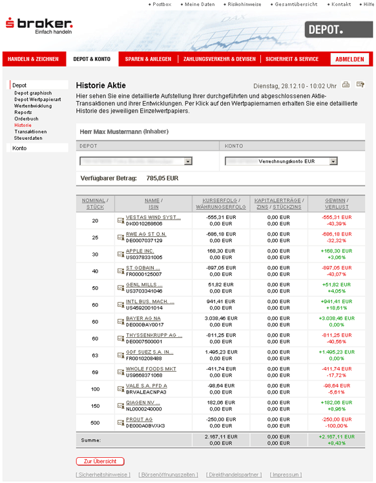Click the chart icon beside GENL MILLS
Screen dimensions: 376x483
pyautogui.click(x=121, y=288)
